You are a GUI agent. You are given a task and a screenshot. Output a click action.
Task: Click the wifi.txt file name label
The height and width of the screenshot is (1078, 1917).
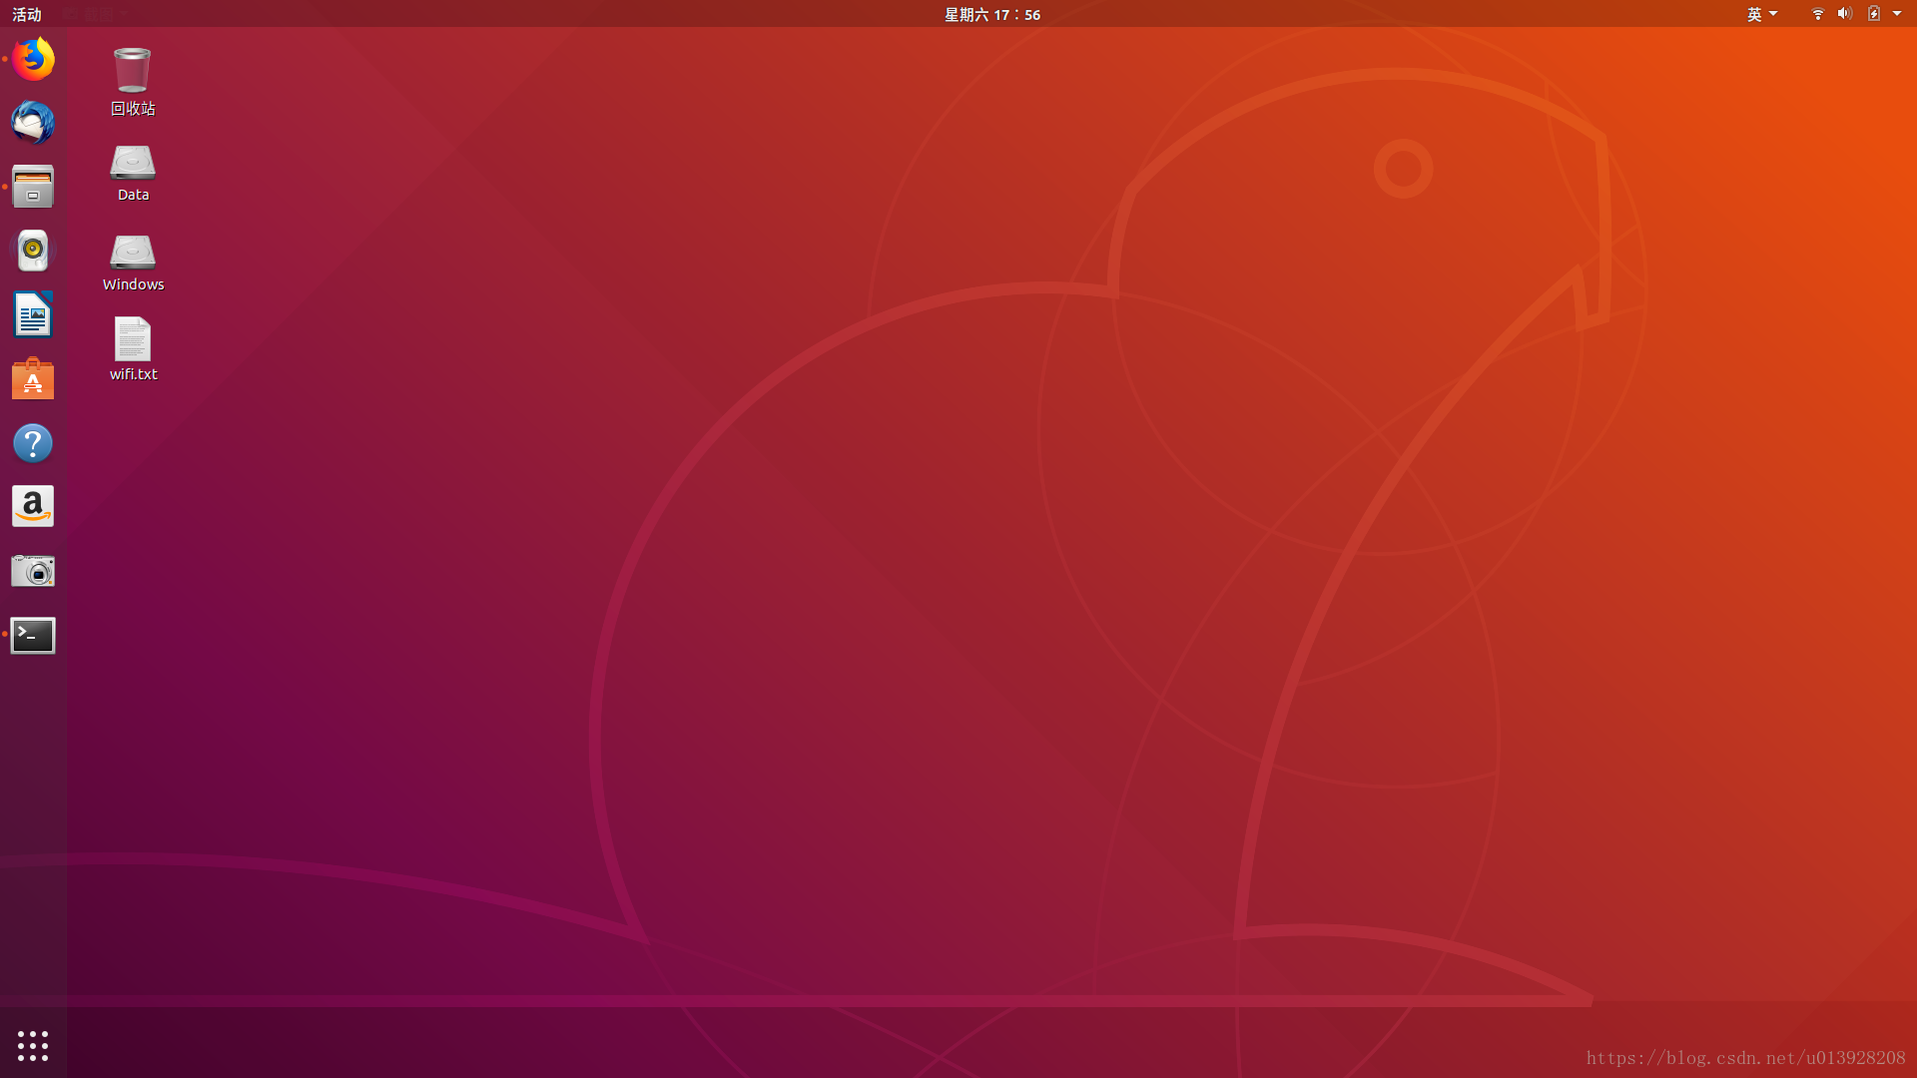(133, 374)
